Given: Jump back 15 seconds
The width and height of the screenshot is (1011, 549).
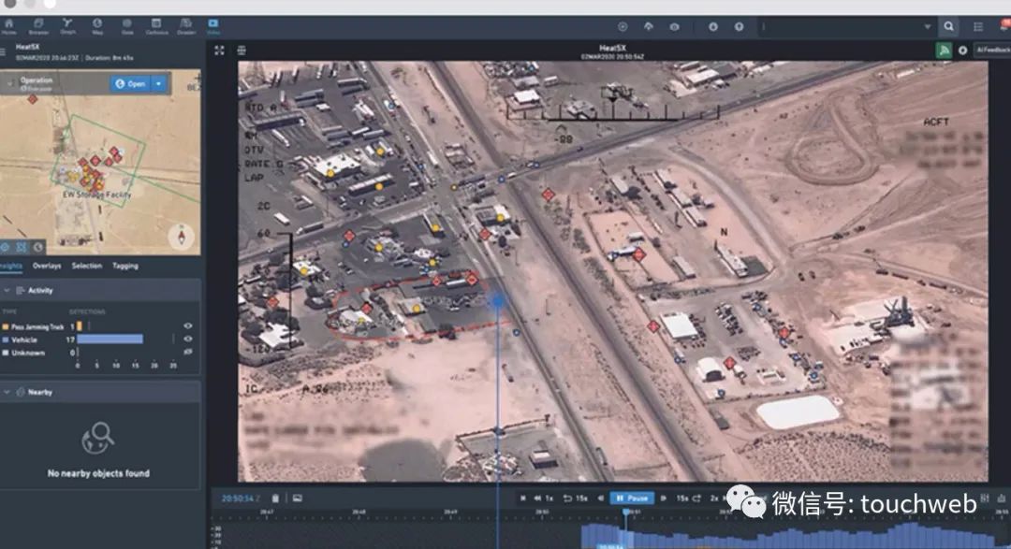Looking at the screenshot, I should pyautogui.click(x=575, y=498).
